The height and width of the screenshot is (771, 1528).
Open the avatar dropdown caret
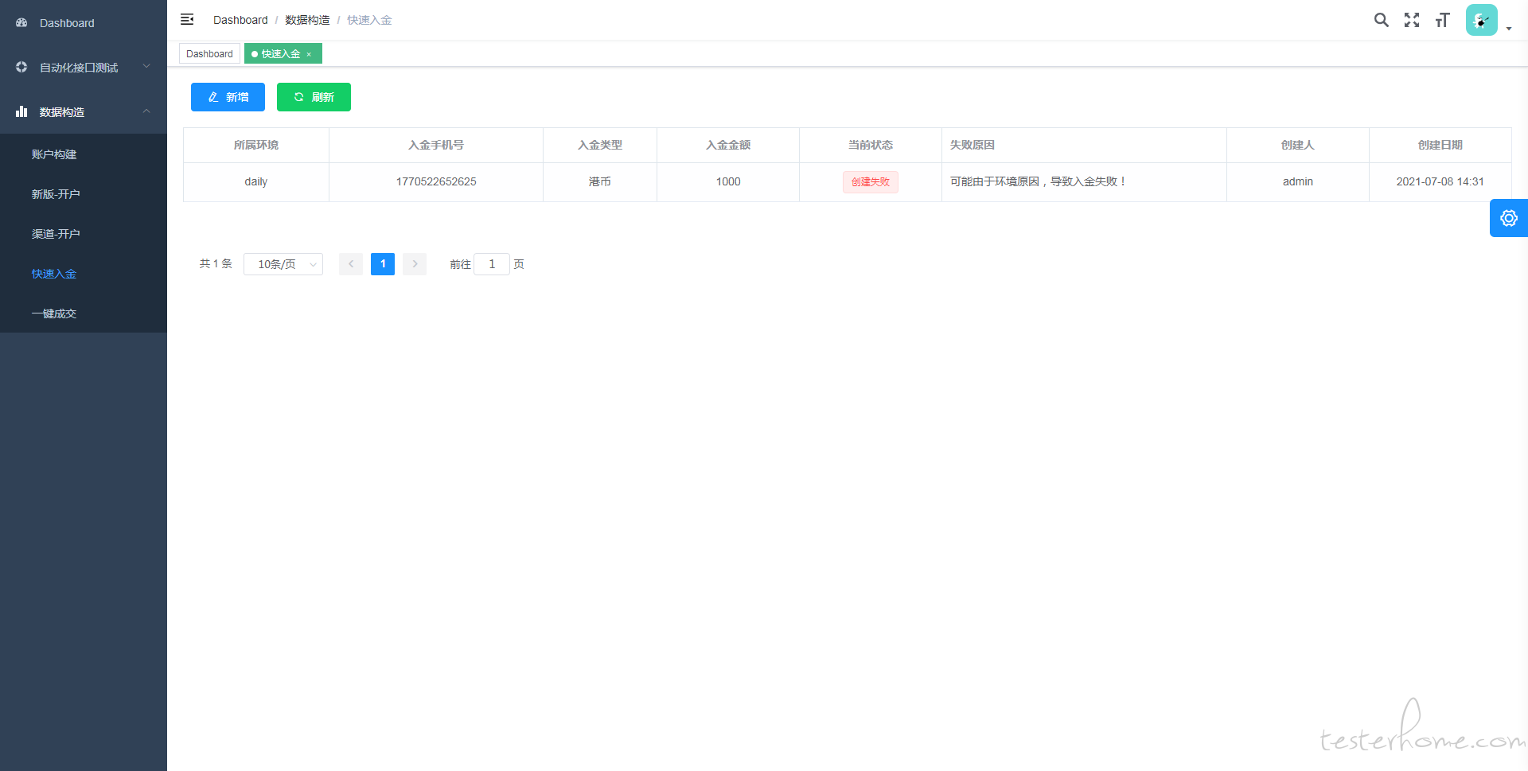tap(1509, 29)
